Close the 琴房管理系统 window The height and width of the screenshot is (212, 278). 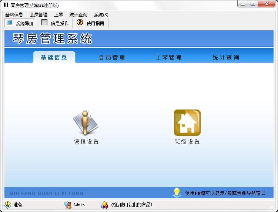(x=267, y=4)
